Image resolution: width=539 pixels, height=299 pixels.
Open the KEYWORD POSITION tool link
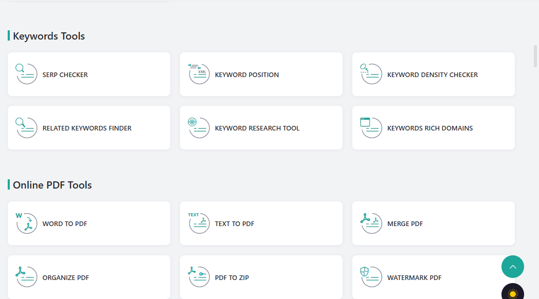247,75
